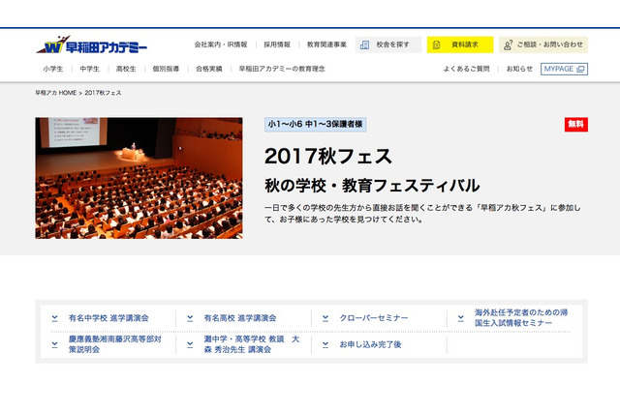Open the 個別指導 menu item

pos(166,69)
